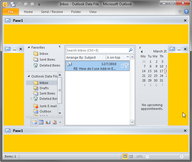Open the Junk E-mail folder

click(x=45, y=106)
